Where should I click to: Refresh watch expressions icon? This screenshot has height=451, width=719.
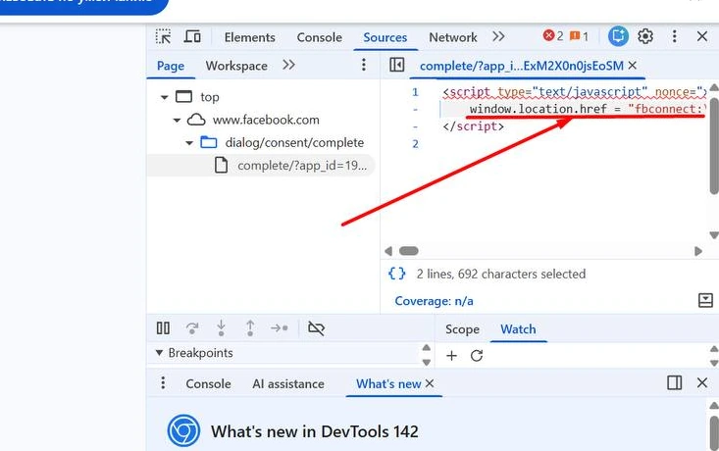(x=477, y=356)
